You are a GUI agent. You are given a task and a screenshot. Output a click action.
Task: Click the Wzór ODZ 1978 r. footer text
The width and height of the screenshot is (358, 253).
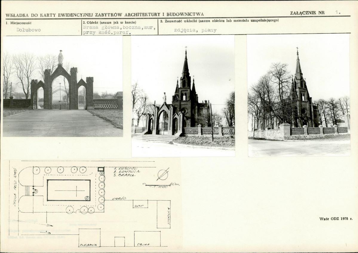click(x=336, y=219)
